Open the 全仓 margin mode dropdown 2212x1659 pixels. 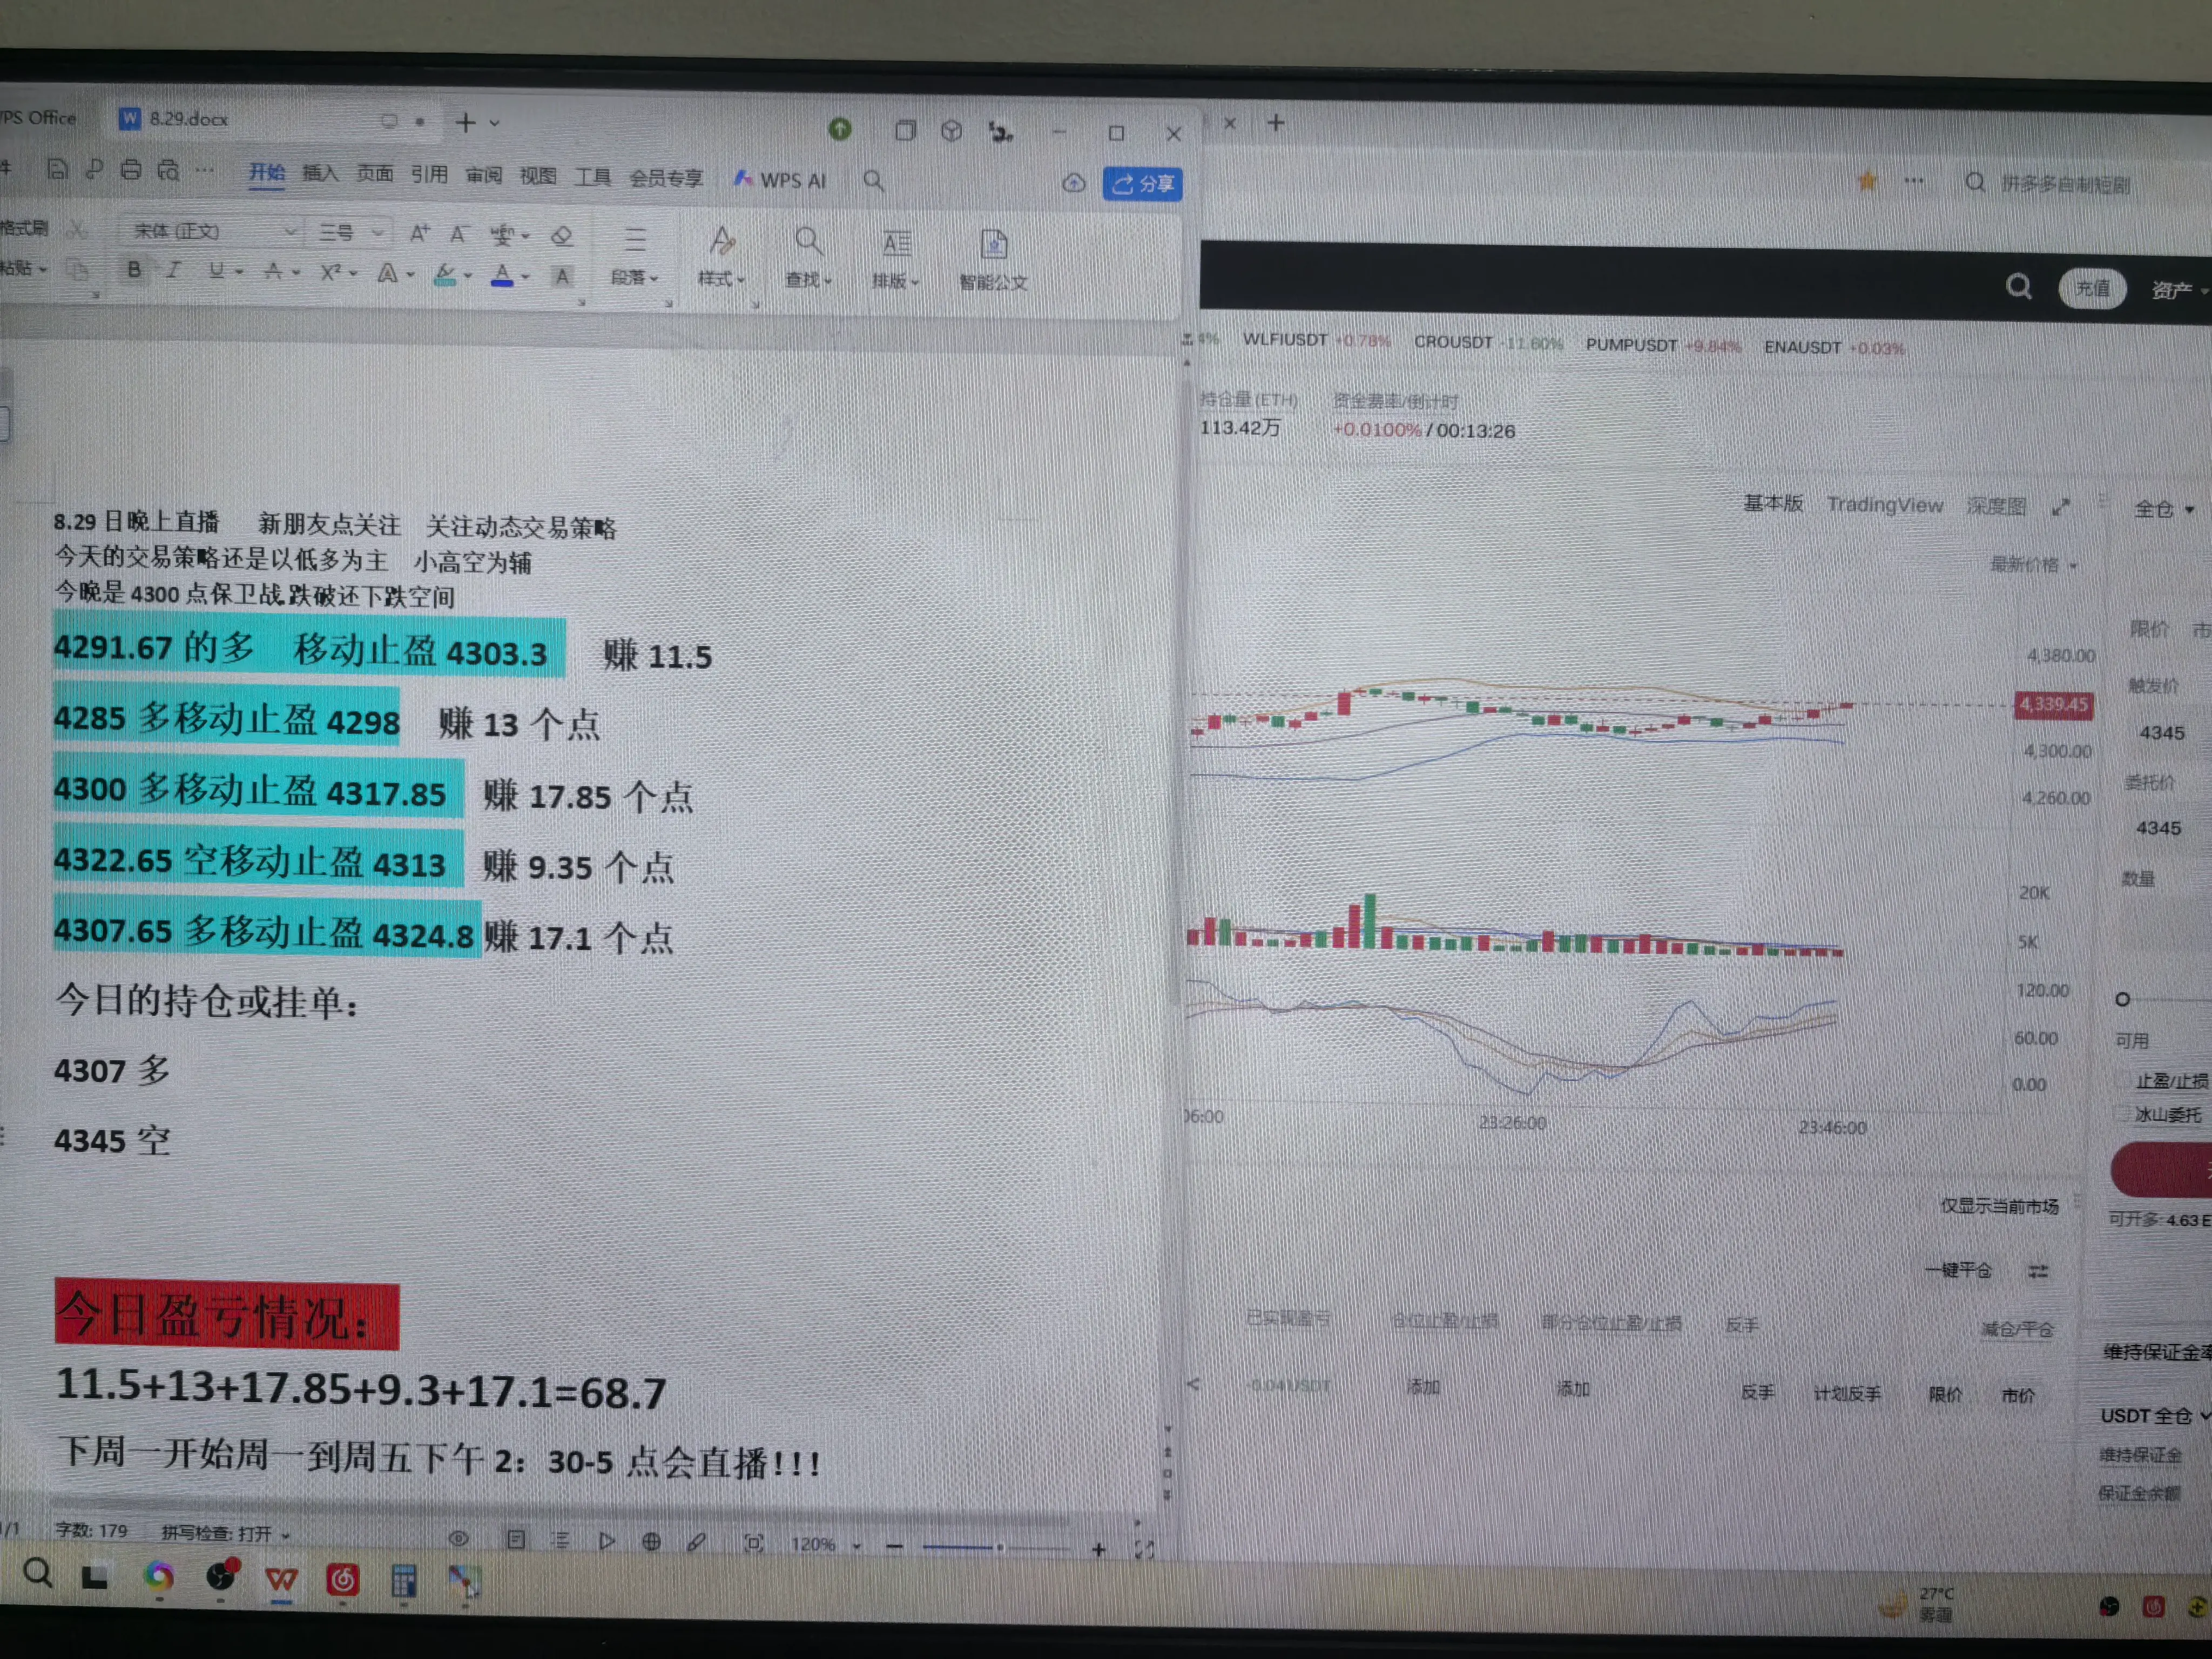[x=2164, y=509]
